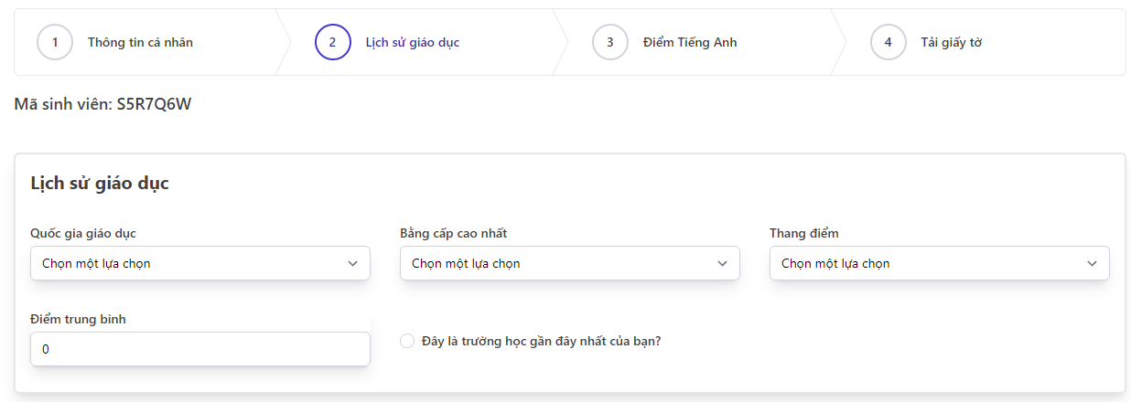Image resolution: width=1131 pixels, height=402 pixels.
Task: Focus the Điểm trung bình input field
Action: 200,349
